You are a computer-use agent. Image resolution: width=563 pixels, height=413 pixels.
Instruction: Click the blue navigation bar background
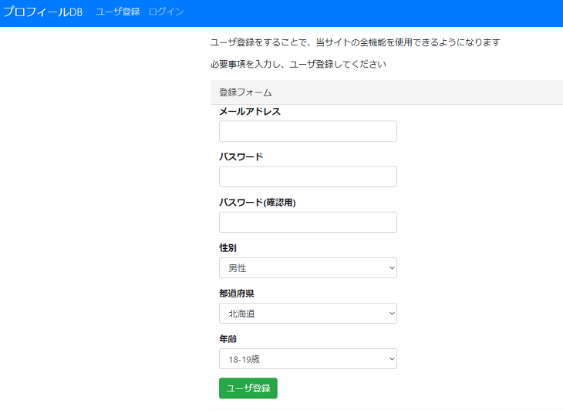tap(370, 12)
